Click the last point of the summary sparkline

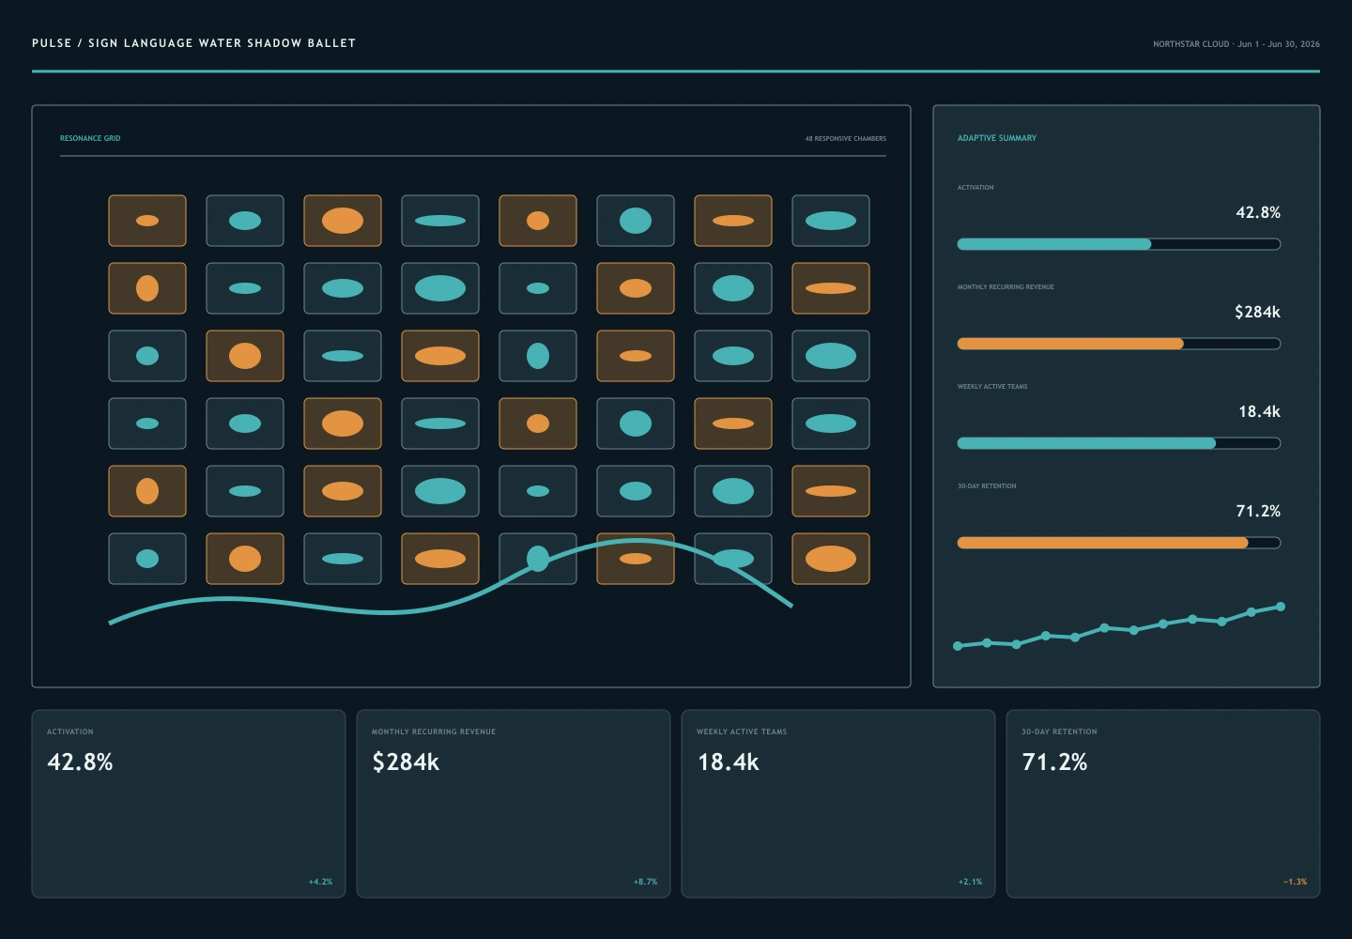click(x=1281, y=607)
